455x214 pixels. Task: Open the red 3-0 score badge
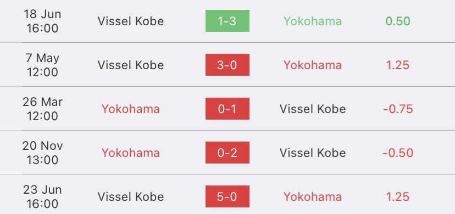tap(227, 65)
